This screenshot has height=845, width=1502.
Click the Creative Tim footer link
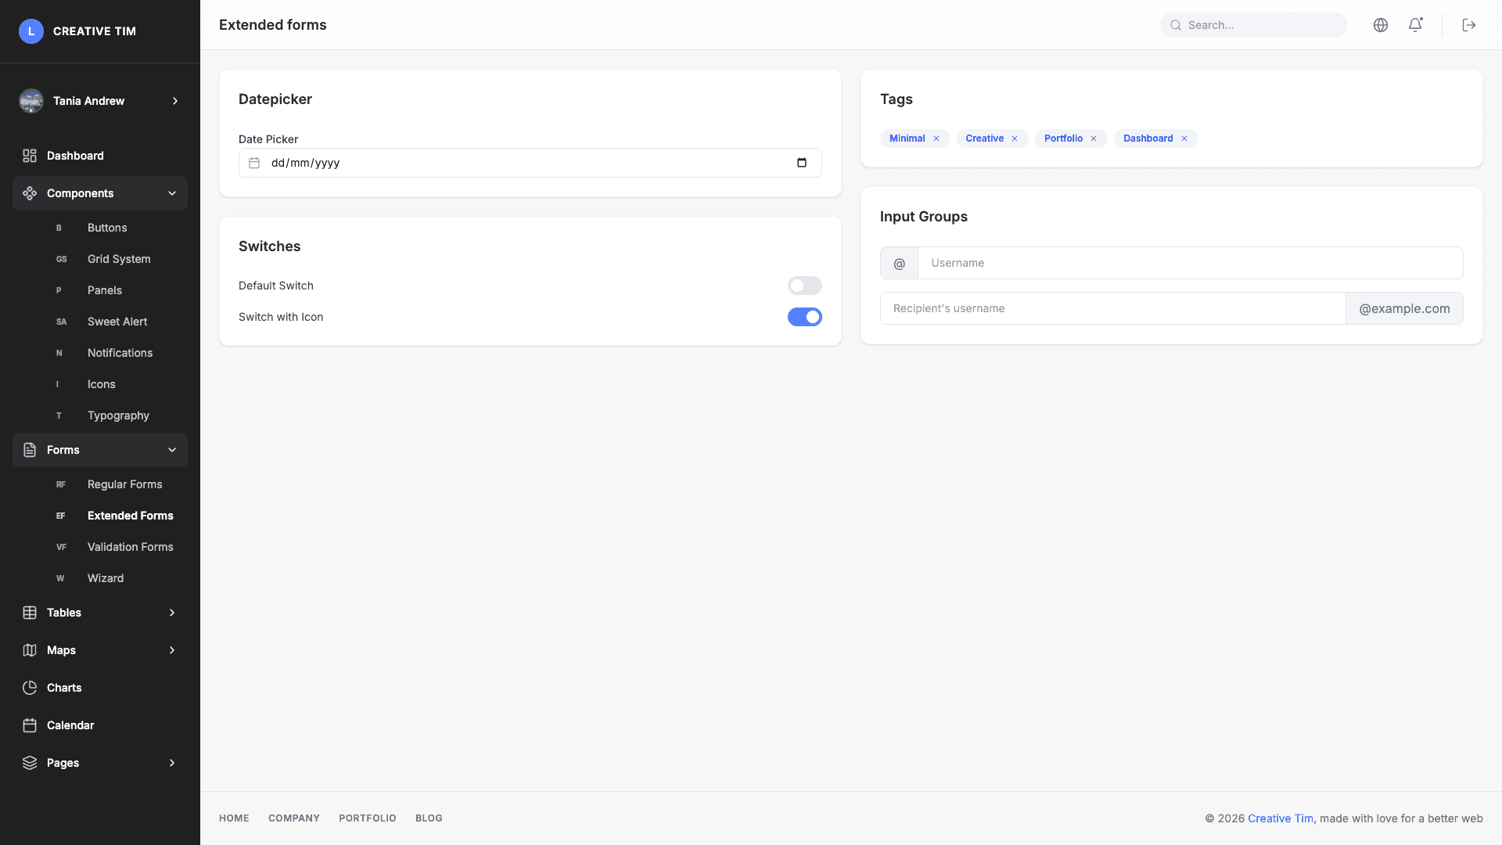(x=1280, y=818)
